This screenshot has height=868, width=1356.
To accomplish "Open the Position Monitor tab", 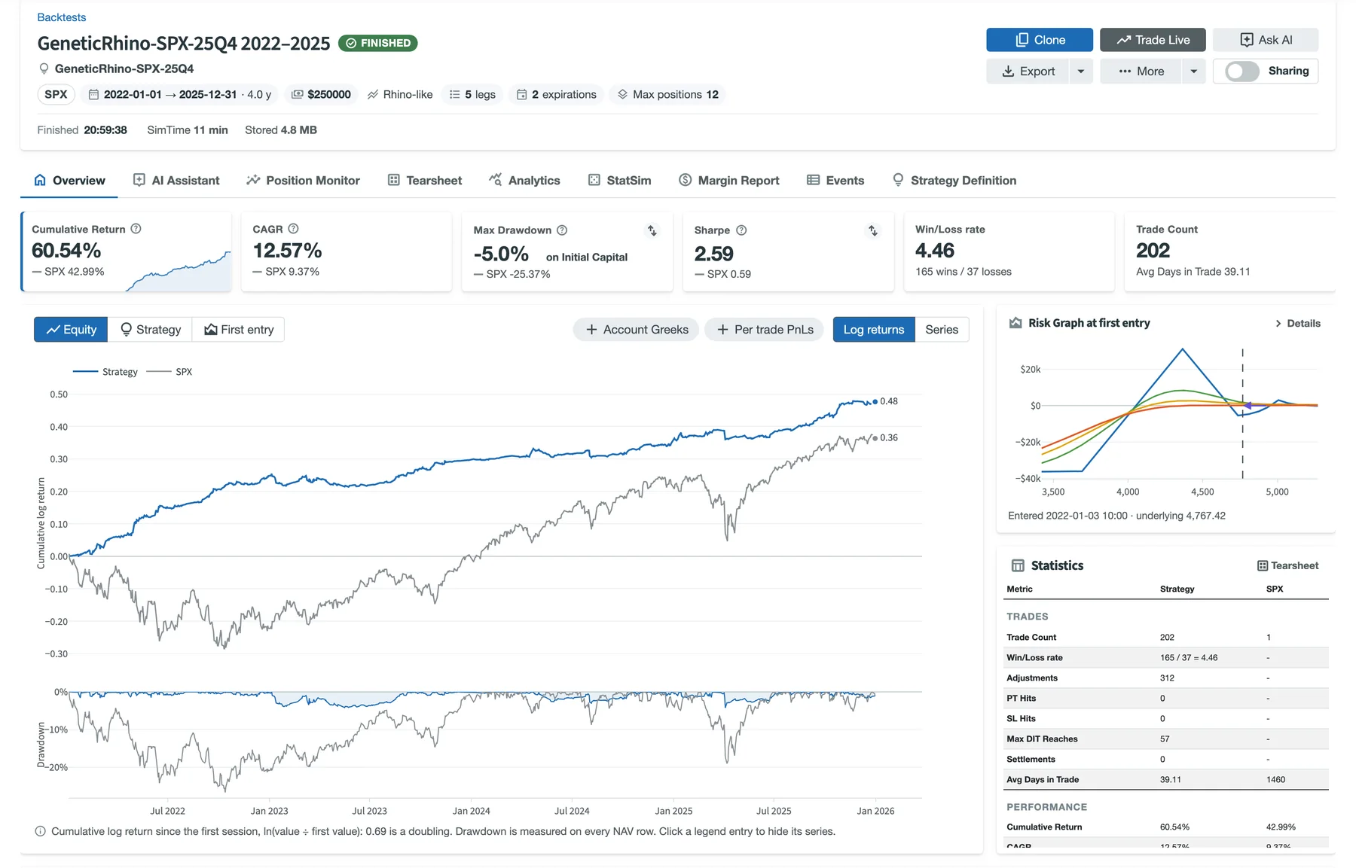I will [x=303, y=181].
